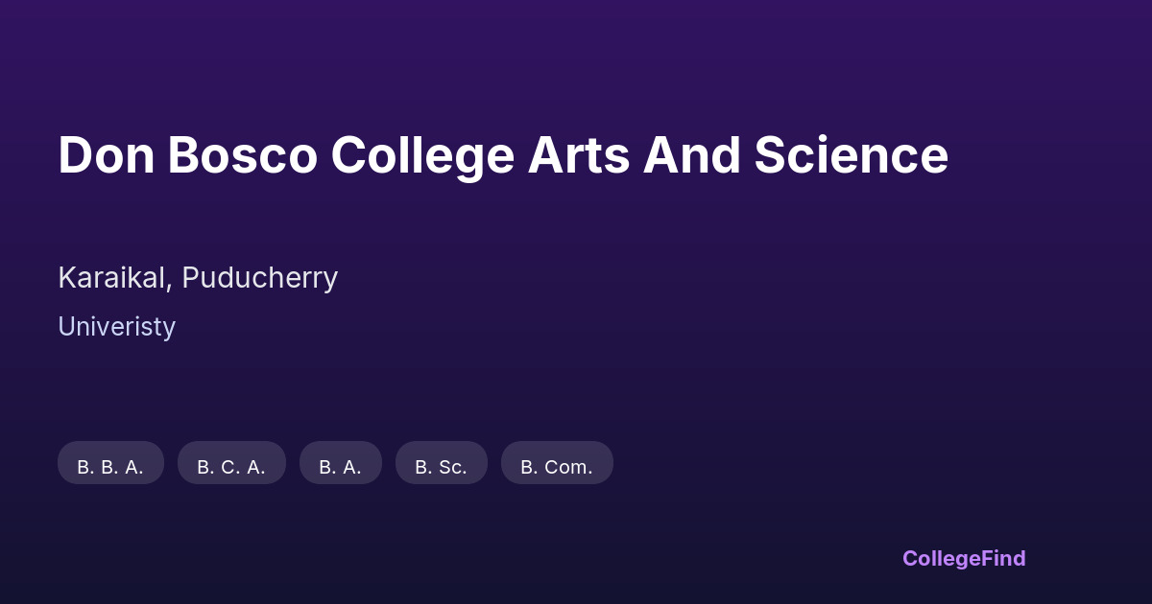Click the word College in the heading
The image size is (1152, 604).
tap(422, 155)
